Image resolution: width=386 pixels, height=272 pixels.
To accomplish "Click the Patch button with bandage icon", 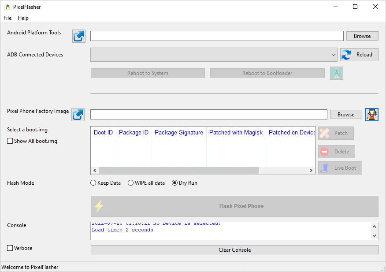I will click(x=336, y=133).
